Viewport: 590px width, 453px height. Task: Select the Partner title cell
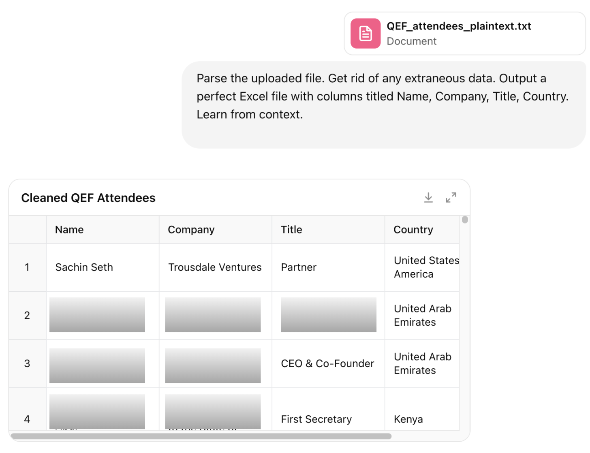pyautogui.click(x=299, y=267)
